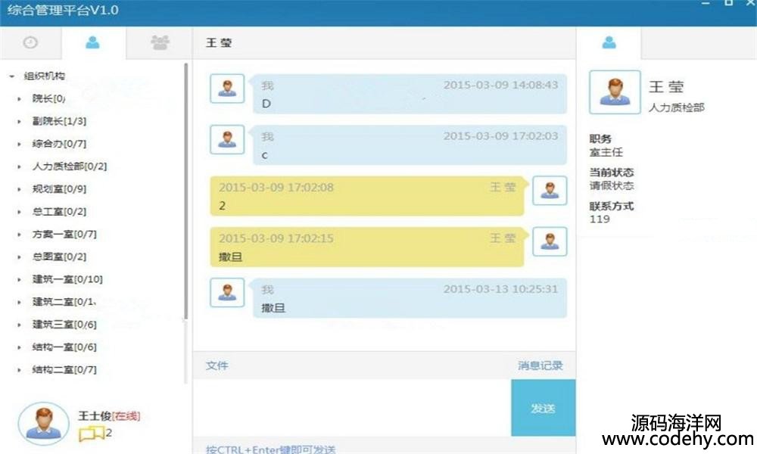Open the groups tab icon

160,42
